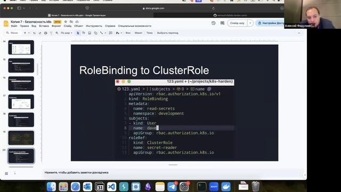Viewport: 341px width, 192px height.
Task: Click the Safari address bar docs.google.com
Action: point(153,9)
